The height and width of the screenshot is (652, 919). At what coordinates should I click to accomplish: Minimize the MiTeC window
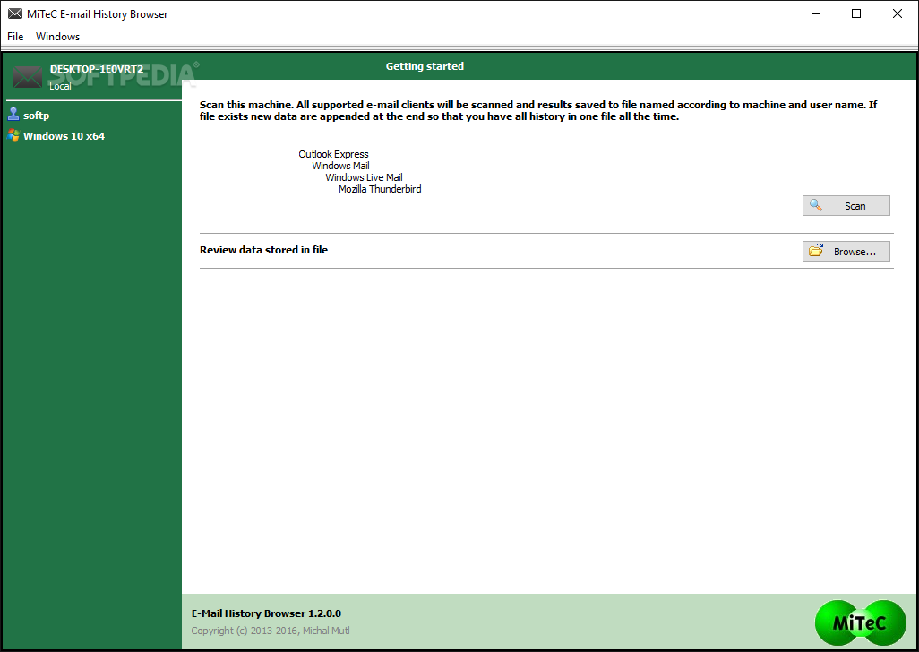816,13
